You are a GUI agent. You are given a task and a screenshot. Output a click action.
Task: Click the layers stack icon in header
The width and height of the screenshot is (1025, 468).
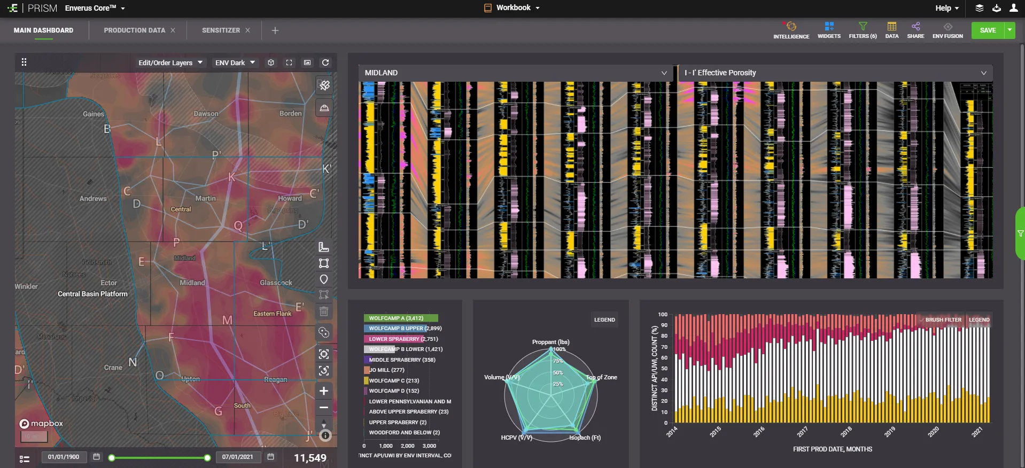(980, 8)
